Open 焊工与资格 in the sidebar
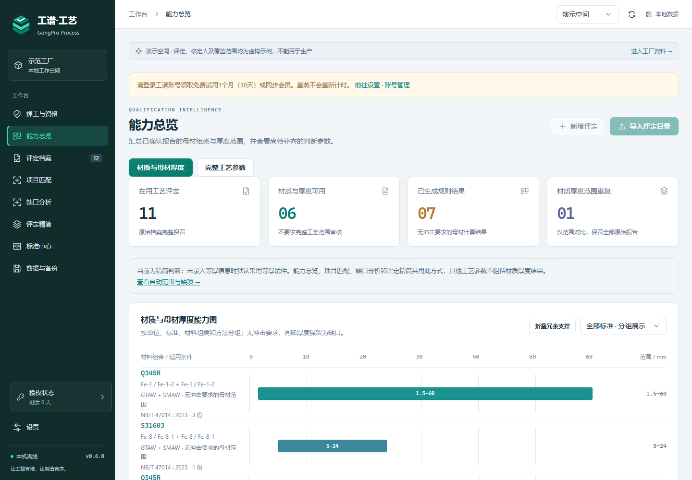Image resolution: width=692 pixels, height=480 pixels. [x=58, y=114]
